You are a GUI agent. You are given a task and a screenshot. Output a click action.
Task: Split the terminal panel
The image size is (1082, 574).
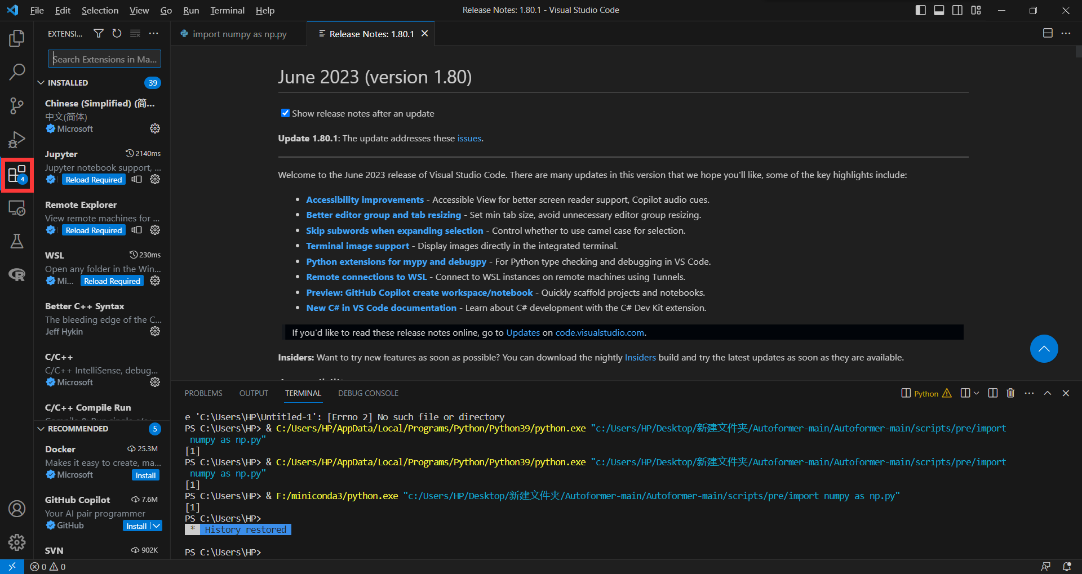(x=993, y=393)
